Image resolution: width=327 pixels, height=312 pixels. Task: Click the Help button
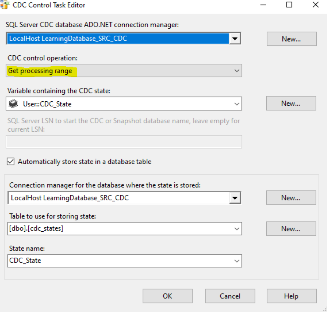coord(291,296)
